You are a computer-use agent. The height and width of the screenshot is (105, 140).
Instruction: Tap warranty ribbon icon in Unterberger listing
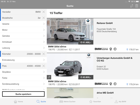tap(111, 84)
